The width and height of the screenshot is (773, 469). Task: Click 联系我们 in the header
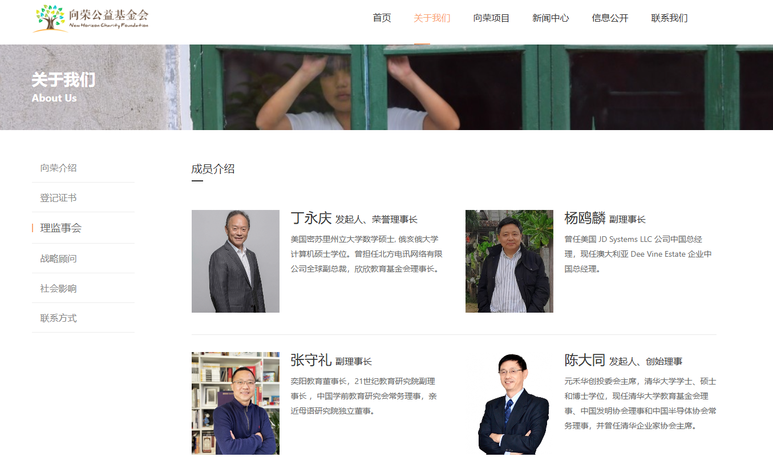(x=669, y=18)
